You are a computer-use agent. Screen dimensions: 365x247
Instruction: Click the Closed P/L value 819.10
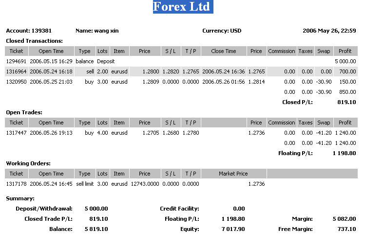click(346, 102)
